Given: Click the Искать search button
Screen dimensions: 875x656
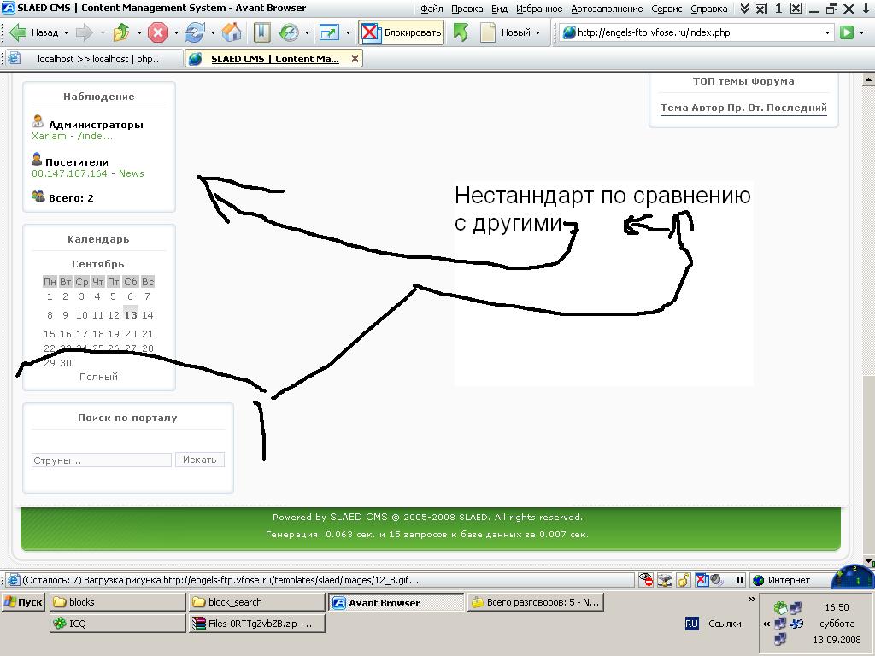Looking at the screenshot, I should [x=200, y=460].
